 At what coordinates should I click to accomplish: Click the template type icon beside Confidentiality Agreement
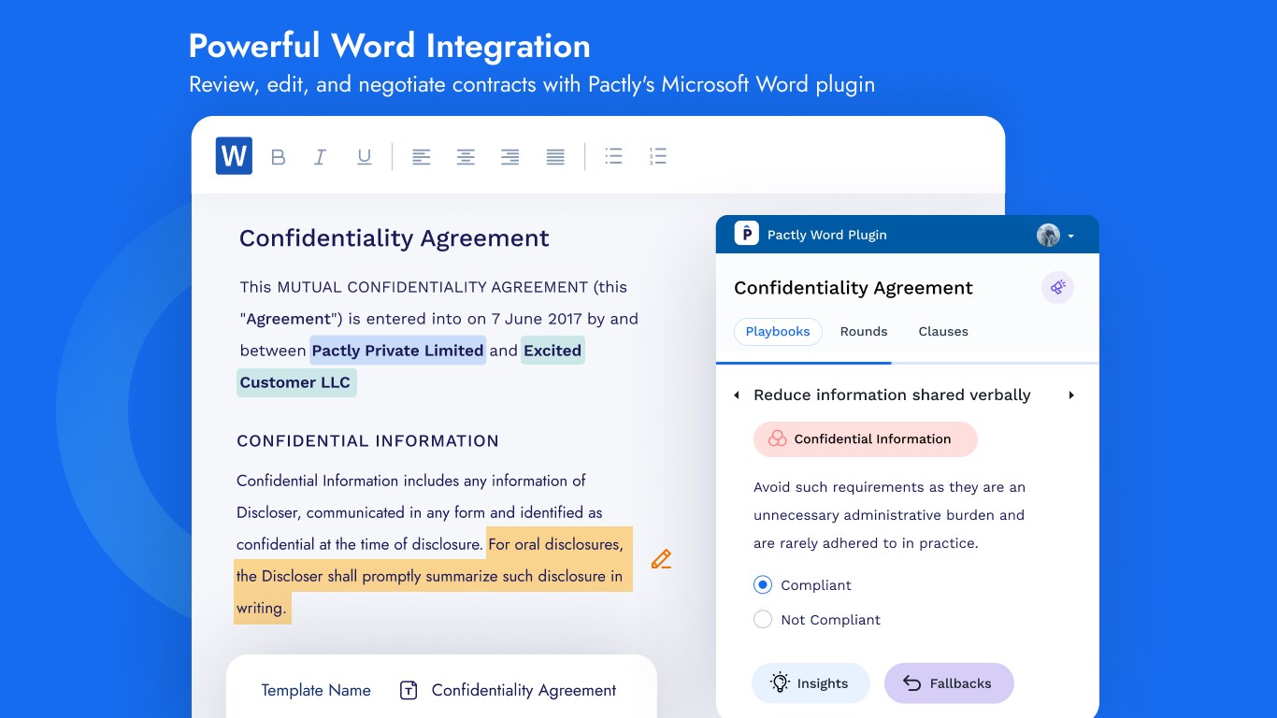(x=408, y=690)
